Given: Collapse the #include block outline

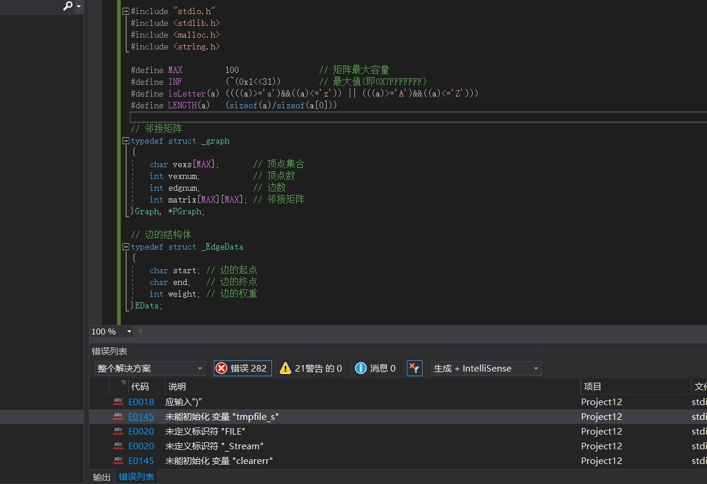Looking at the screenshot, I should click(125, 11).
